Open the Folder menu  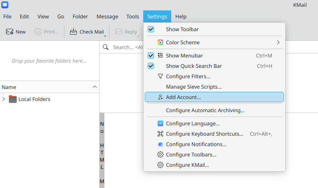click(80, 16)
